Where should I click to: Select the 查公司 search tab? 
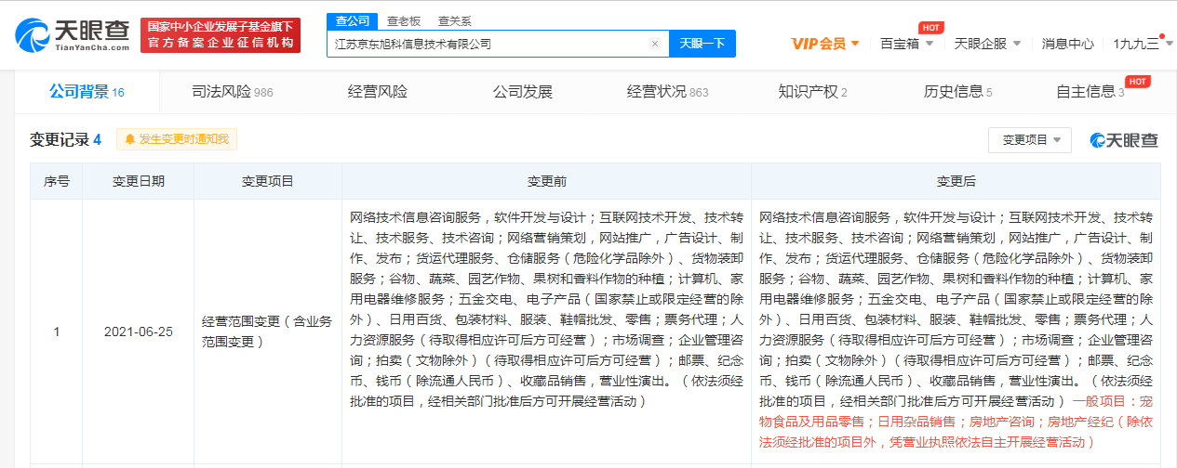click(x=351, y=20)
